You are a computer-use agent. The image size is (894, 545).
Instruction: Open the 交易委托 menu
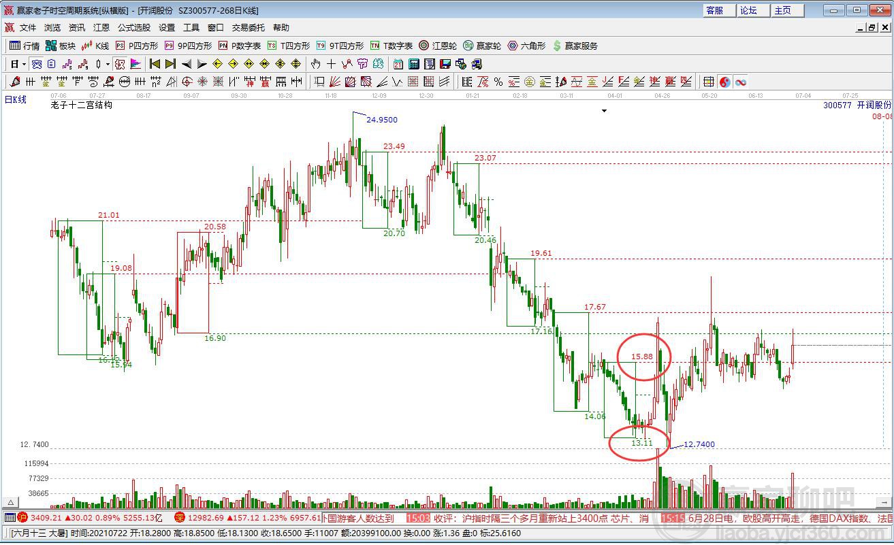click(x=249, y=28)
